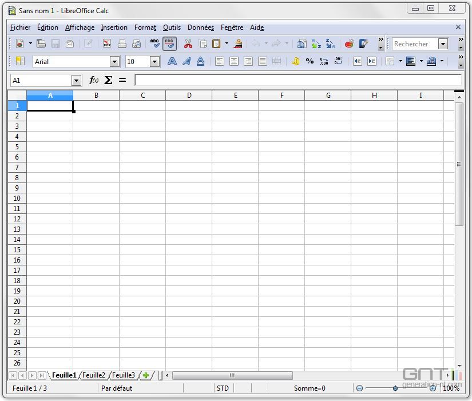Justify cell content
Screen dimensions: 472x401
click(263, 61)
